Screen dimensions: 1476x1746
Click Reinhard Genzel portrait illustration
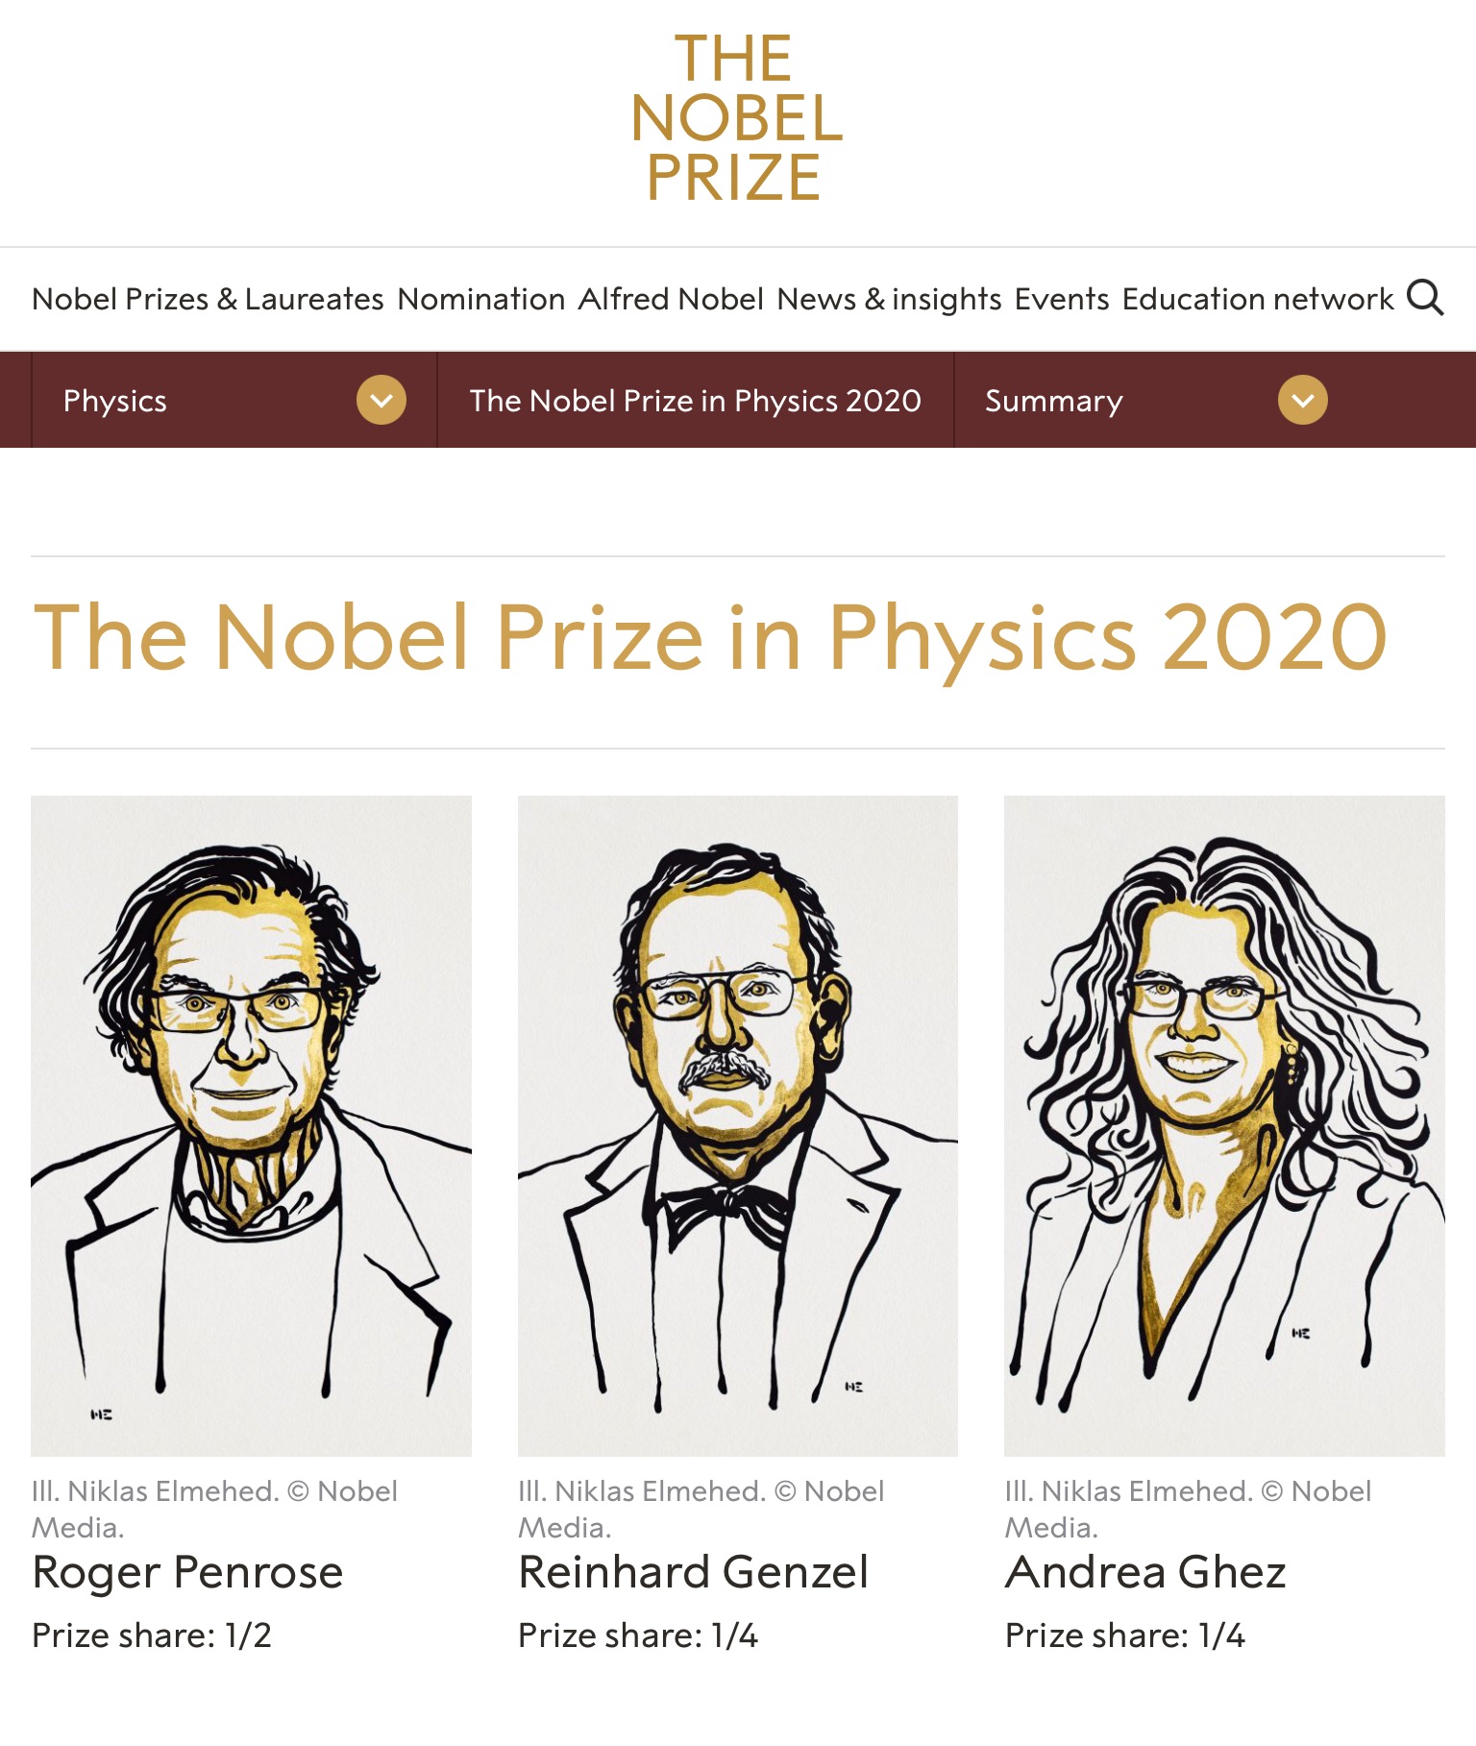pos(737,1125)
